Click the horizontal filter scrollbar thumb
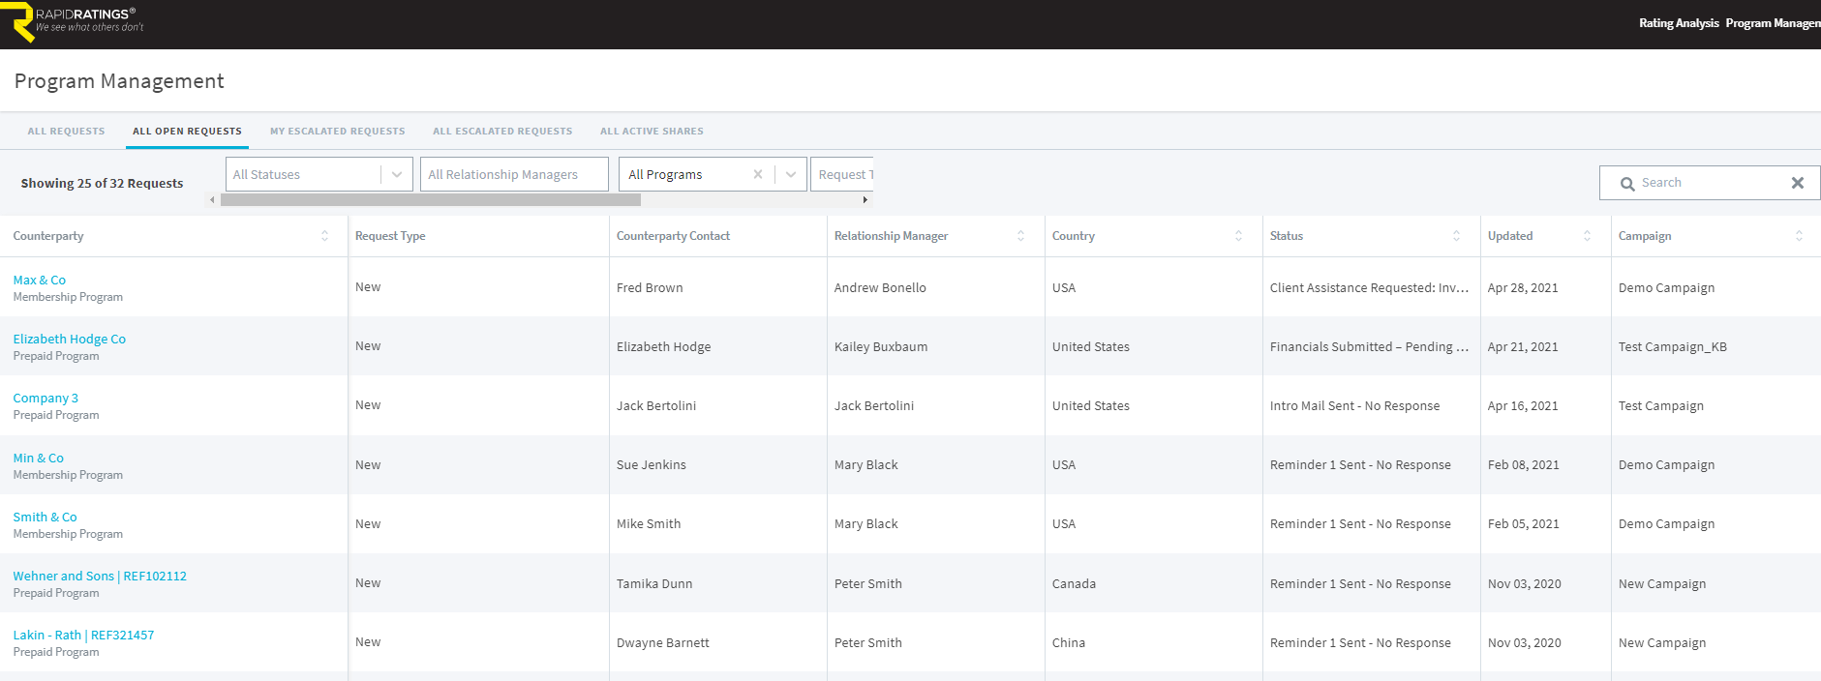The image size is (1821, 681). click(431, 200)
